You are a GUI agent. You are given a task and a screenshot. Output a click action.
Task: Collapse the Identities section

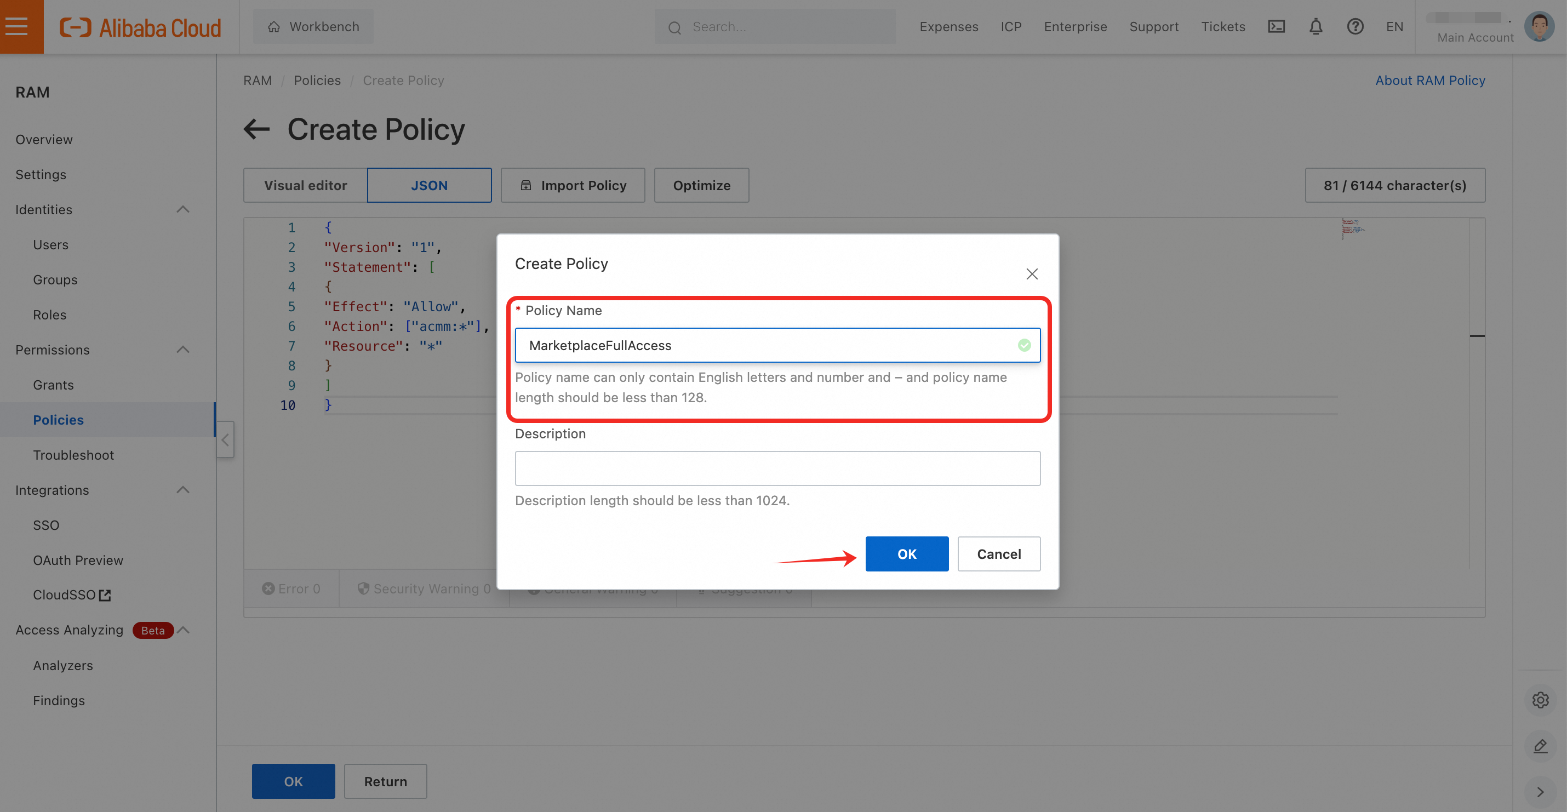click(x=182, y=209)
